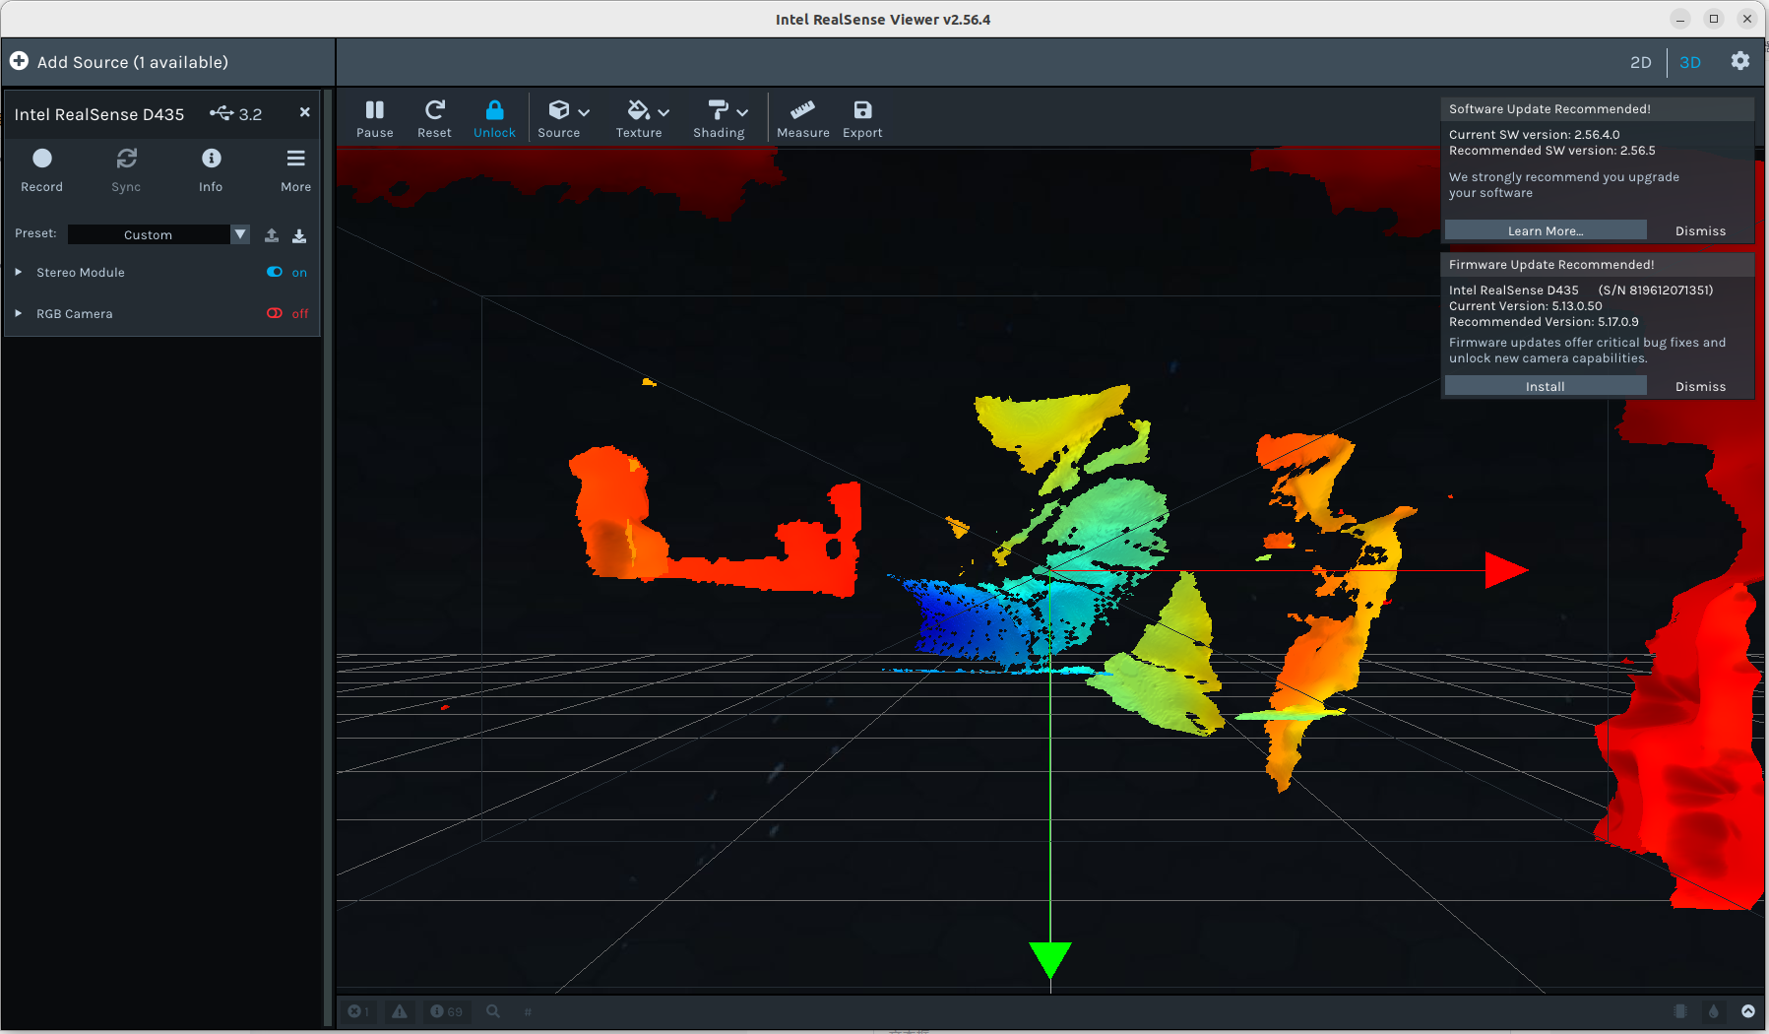Click the S/N 819612071351 text
The image size is (1769, 1034).
1656,291
